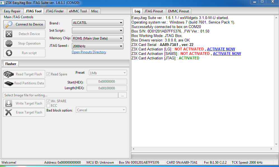The width and height of the screenshot is (279, 167).
Task: Click the green ACTIVATED text in log
Action: (189, 58)
